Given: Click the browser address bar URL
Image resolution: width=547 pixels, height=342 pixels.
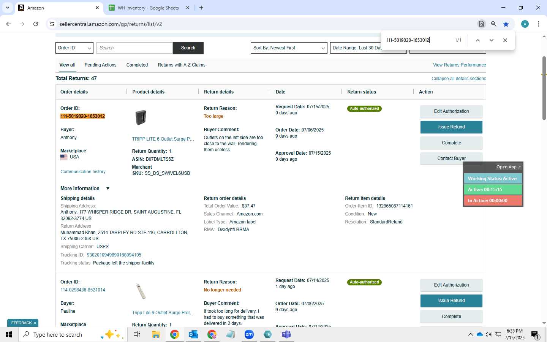Looking at the screenshot, I should pos(111,24).
